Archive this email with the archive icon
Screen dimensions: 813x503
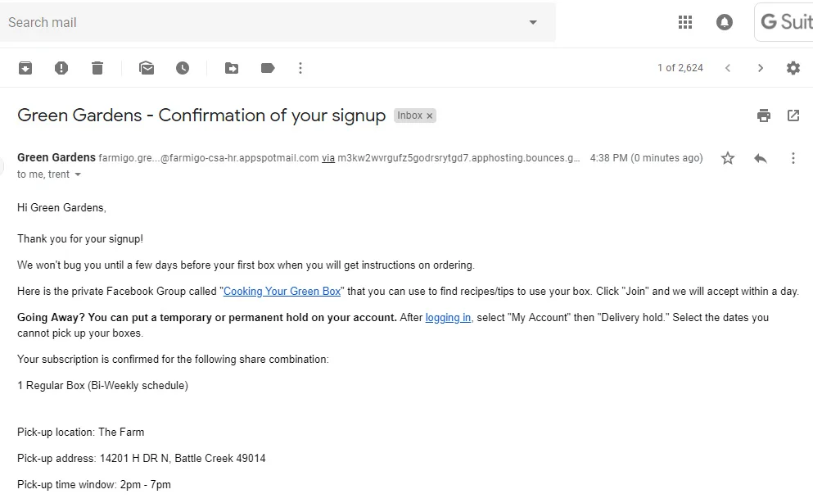(25, 68)
